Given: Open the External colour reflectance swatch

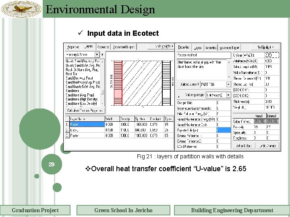Looking at the screenshot, I should [273, 121].
